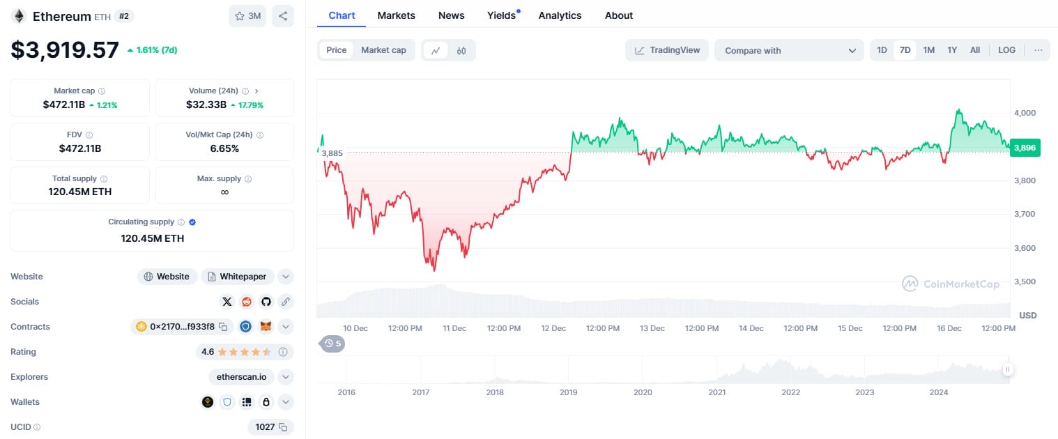Add token to MetaMask via fox icon
Viewport: 1058px width, 439px height.
(266, 327)
